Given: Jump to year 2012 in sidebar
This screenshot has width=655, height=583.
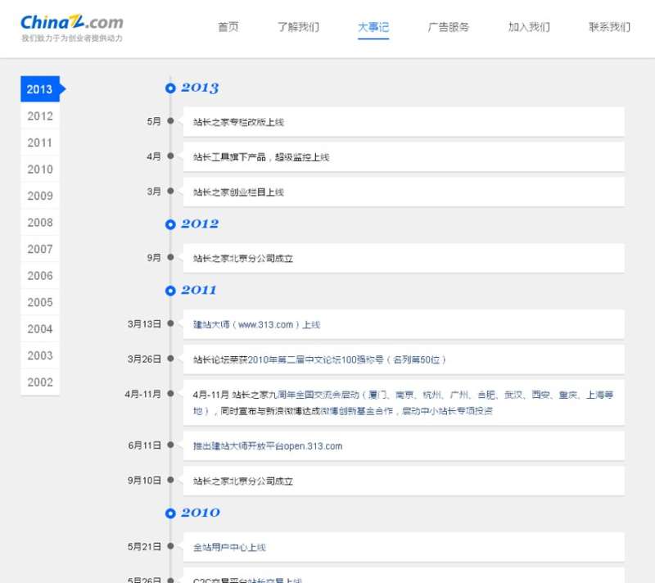Looking at the screenshot, I should [40, 116].
